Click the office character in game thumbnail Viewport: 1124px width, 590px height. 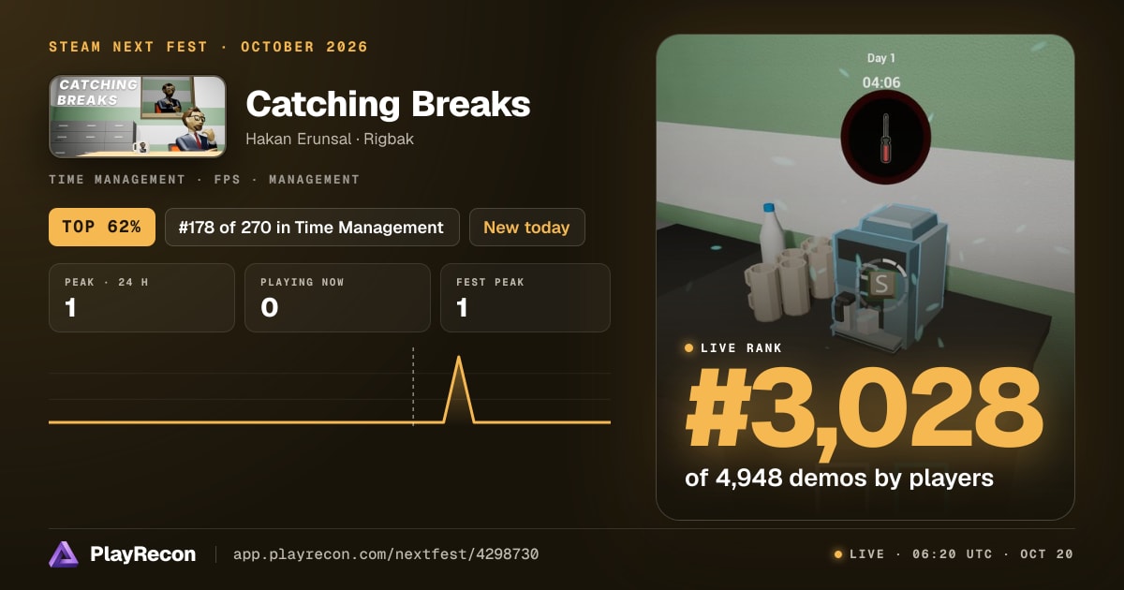(x=196, y=129)
